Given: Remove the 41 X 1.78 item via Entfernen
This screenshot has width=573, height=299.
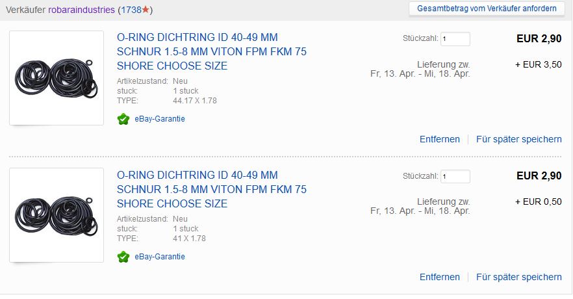Looking at the screenshot, I should tap(439, 277).
